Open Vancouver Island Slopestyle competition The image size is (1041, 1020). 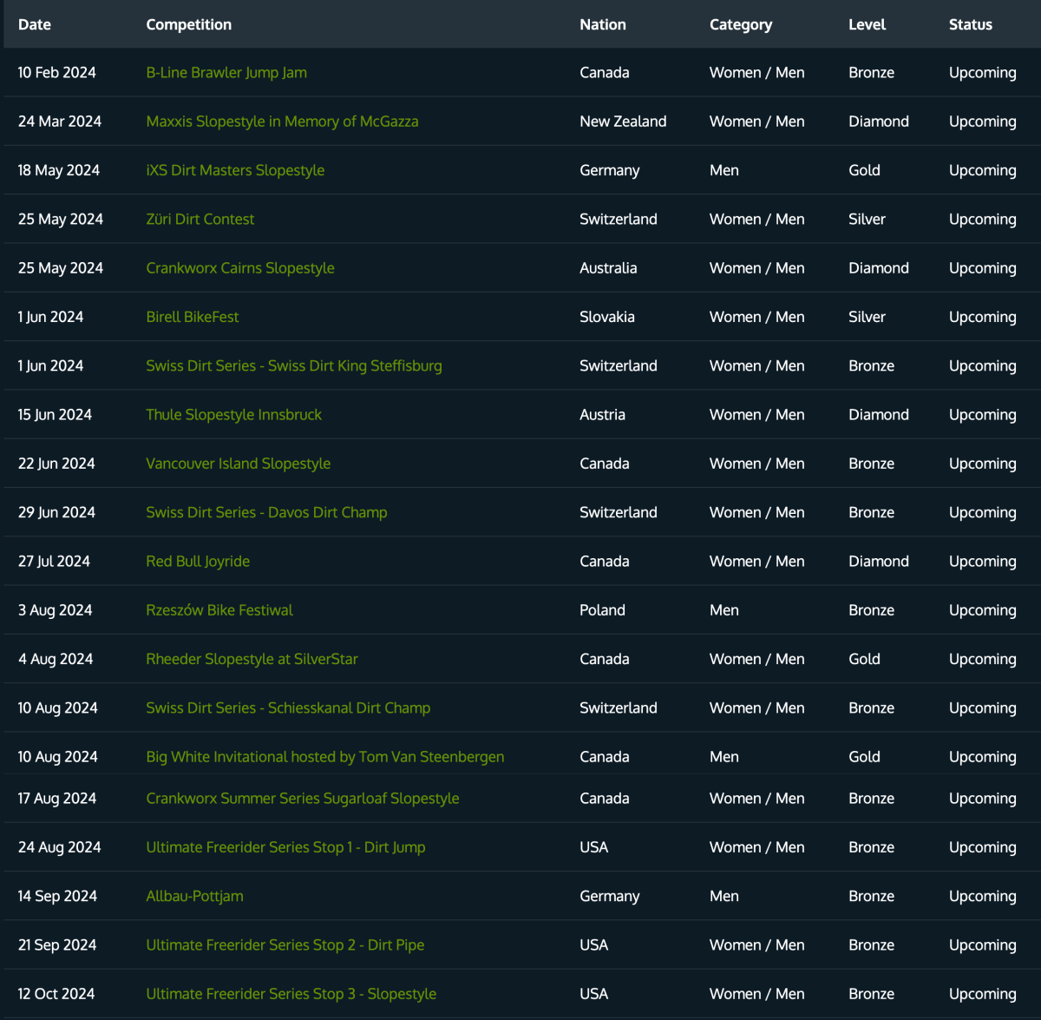(x=239, y=464)
